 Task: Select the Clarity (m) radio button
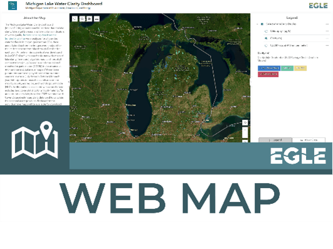click(x=266, y=38)
